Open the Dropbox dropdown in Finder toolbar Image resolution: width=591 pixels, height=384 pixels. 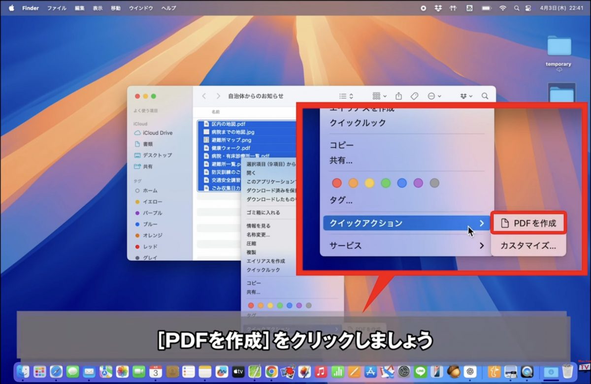(x=466, y=96)
